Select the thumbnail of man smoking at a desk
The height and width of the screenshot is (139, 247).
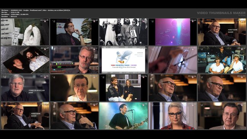74,32
